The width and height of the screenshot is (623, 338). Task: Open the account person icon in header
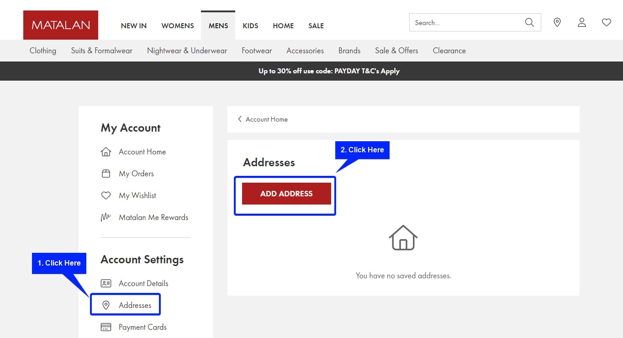581,22
